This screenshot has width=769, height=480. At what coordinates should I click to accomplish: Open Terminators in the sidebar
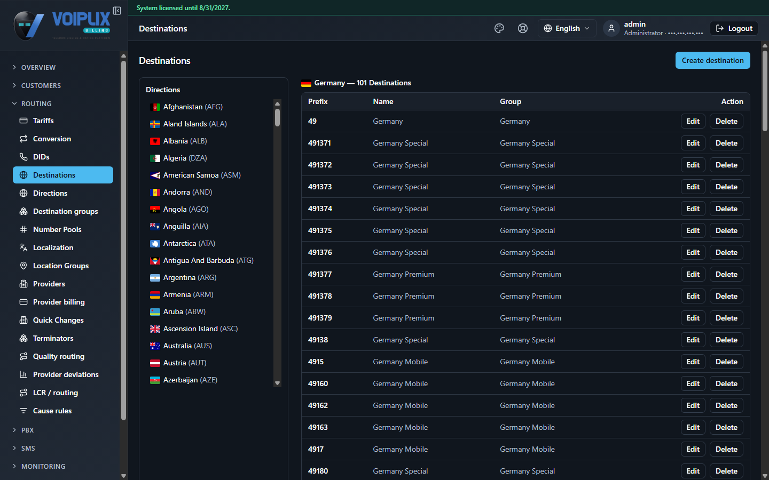pyautogui.click(x=63, y=338)
